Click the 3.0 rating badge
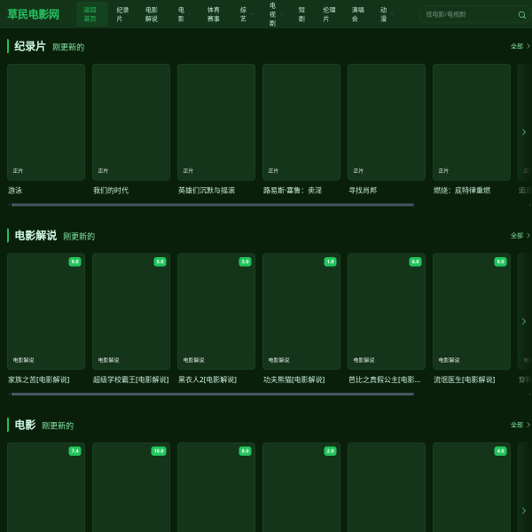Screen dimensions: 532x532 [245, 262]
